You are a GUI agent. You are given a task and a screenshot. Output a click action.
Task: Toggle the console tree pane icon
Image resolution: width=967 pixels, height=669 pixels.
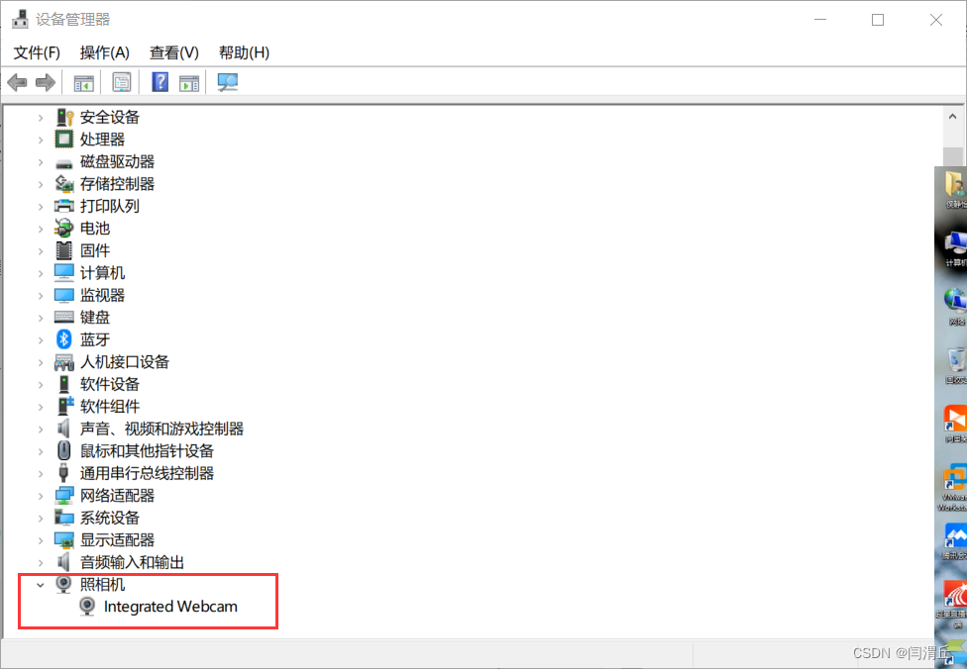pos(84,82)
